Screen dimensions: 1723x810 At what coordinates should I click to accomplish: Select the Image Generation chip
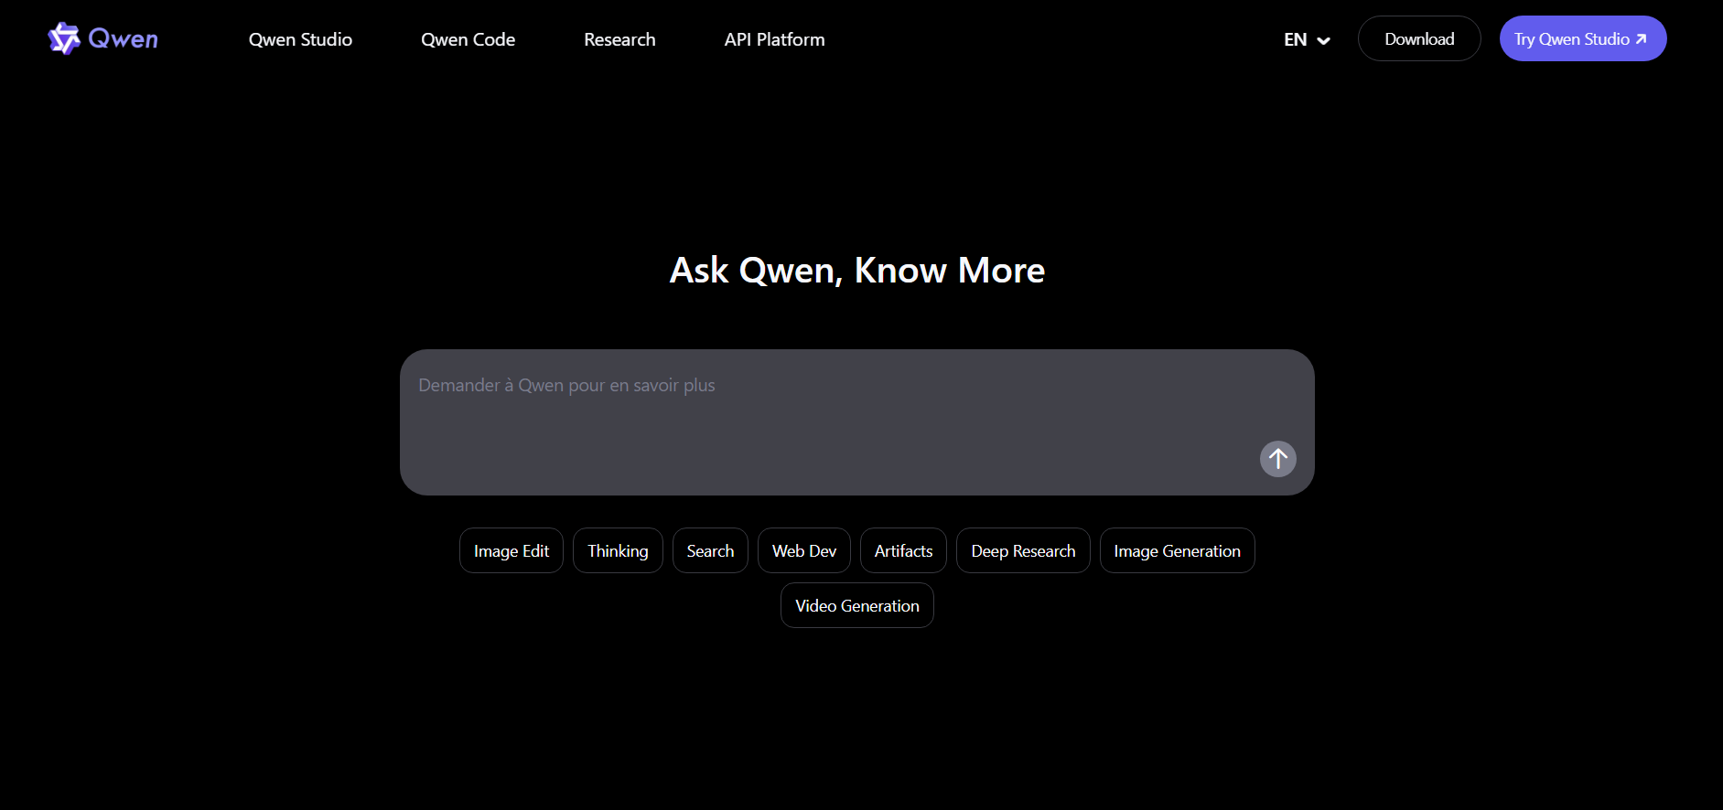tap(1177, 550)
